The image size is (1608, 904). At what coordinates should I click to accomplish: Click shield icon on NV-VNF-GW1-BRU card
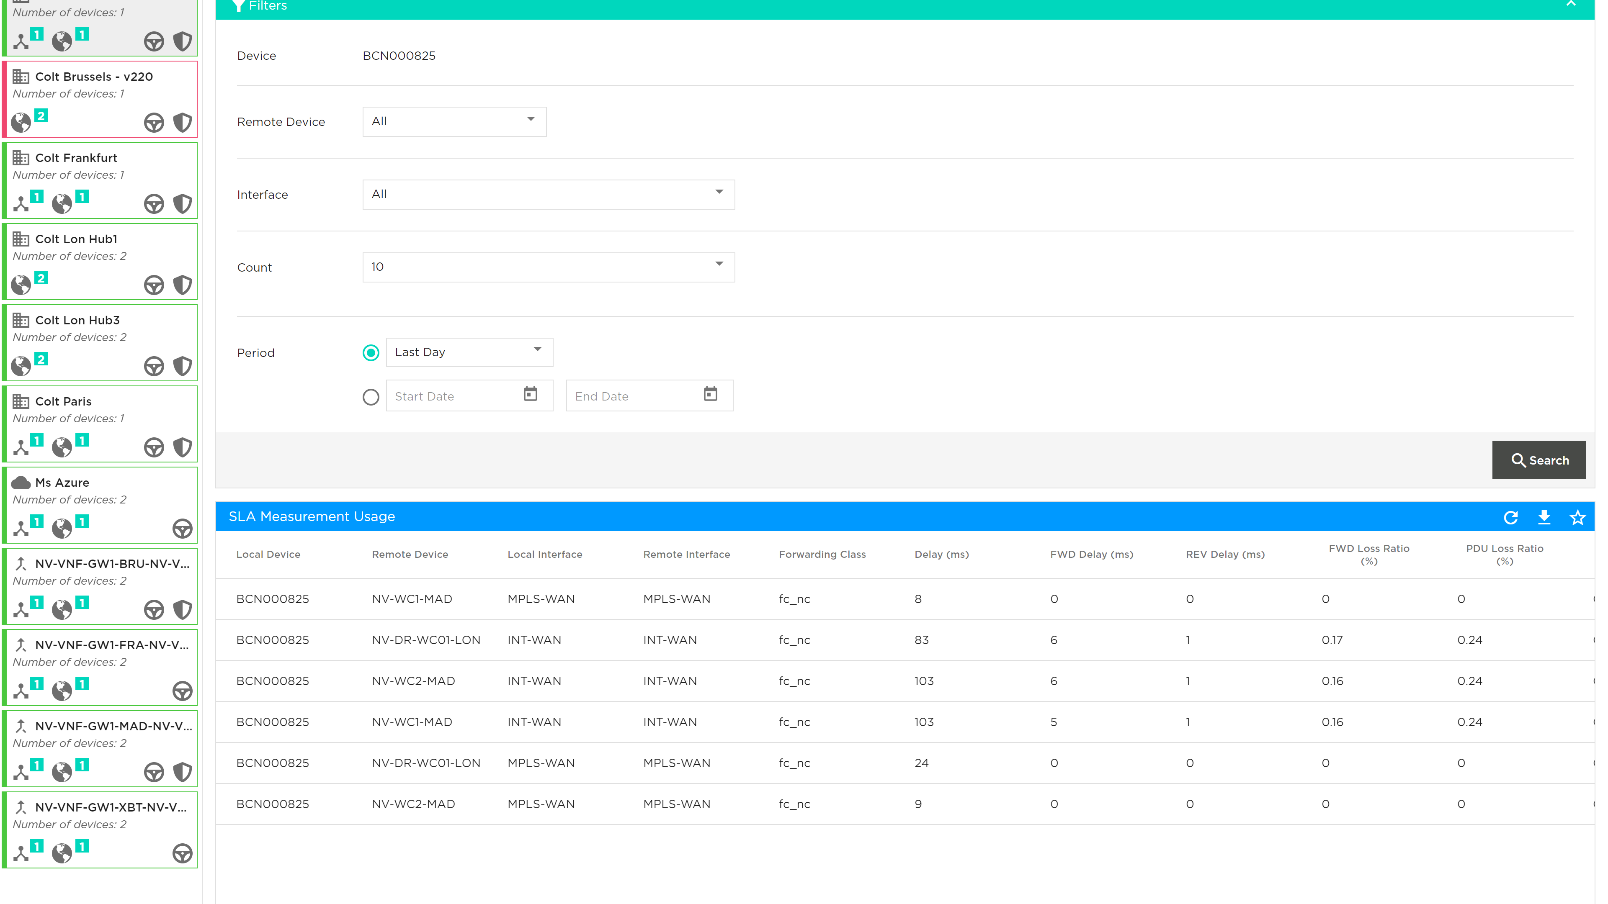click(x=182, y=609)
